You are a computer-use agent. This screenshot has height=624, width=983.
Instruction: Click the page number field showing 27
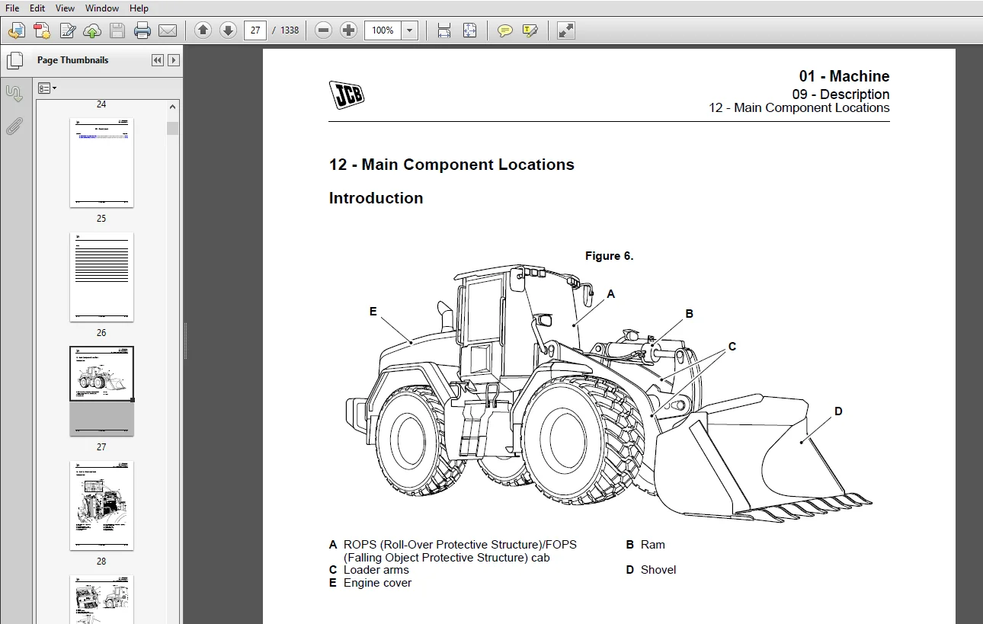coord(255,30)
